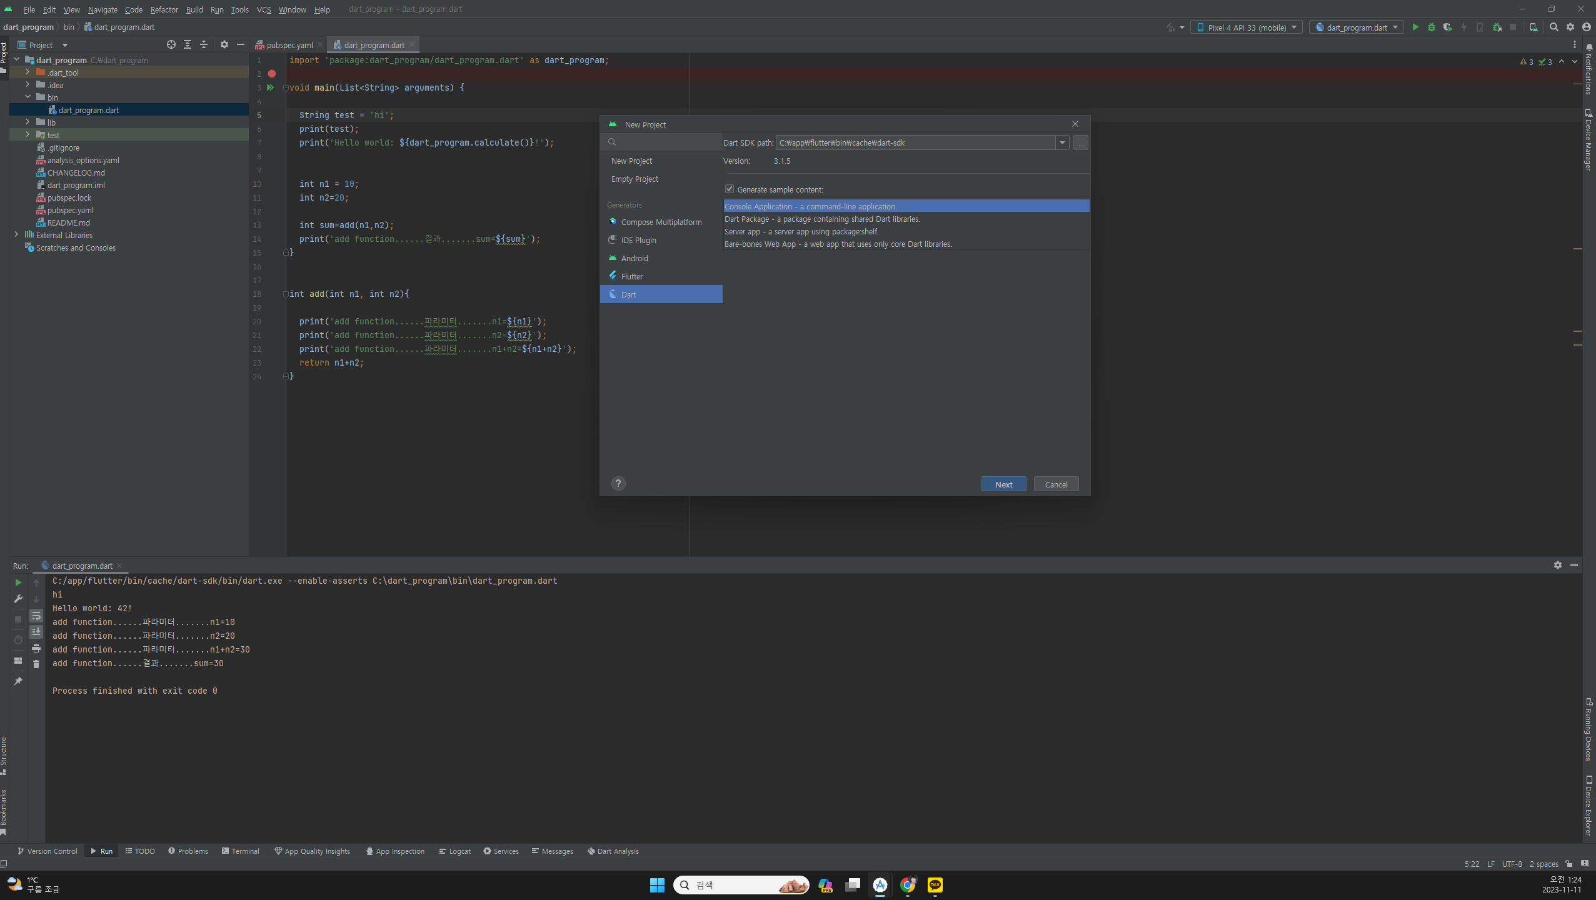Click the Next button

coord(1003,484)
